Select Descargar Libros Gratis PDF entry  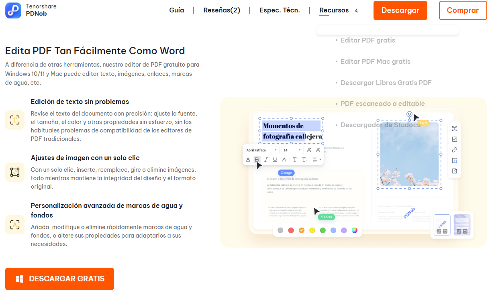(x=386, y=83)
